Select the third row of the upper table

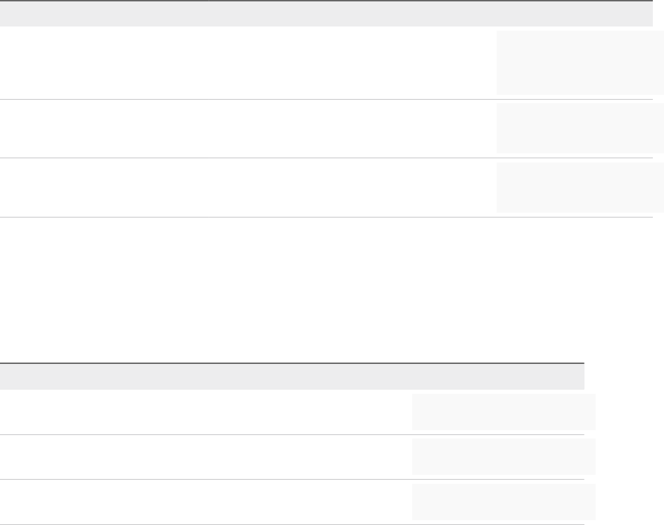326,188
